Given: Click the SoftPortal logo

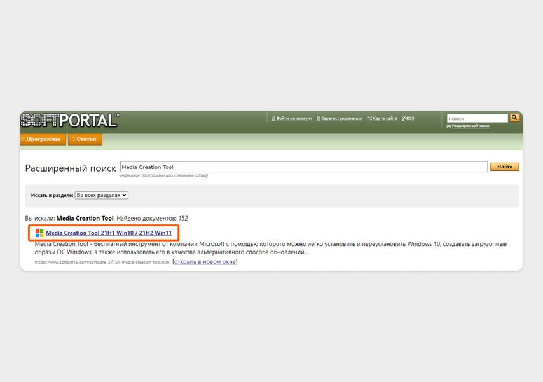Looking at the screenshot, I should point(69,121).
